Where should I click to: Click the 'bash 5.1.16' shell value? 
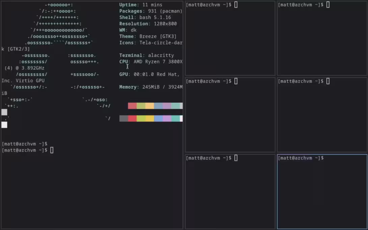(x=155, y=17)
